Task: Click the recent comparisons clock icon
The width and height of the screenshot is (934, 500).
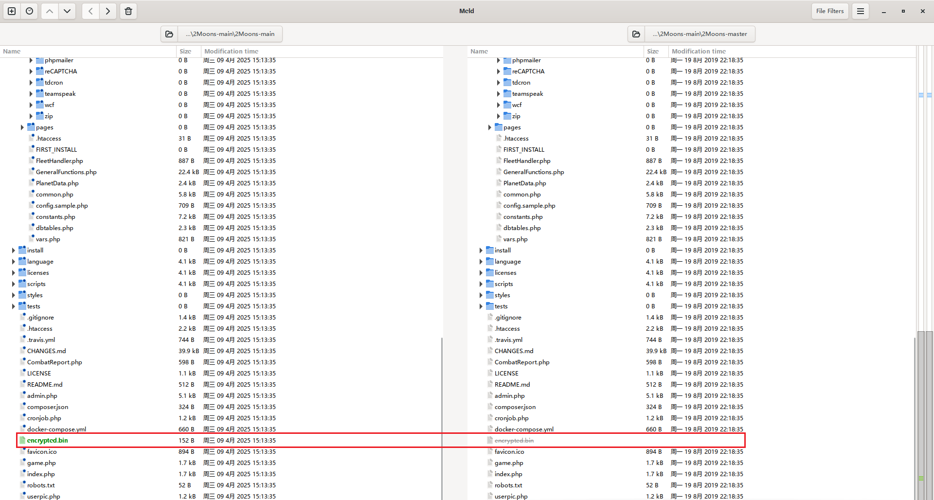Action: (30, 11)
